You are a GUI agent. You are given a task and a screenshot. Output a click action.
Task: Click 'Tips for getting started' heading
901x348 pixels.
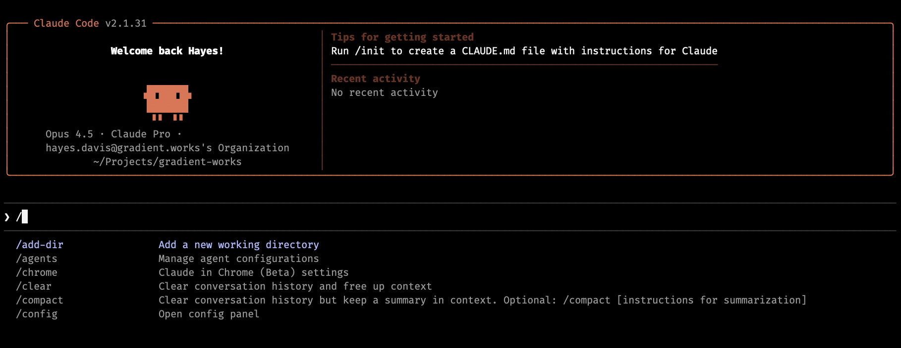tap(402, 37)
